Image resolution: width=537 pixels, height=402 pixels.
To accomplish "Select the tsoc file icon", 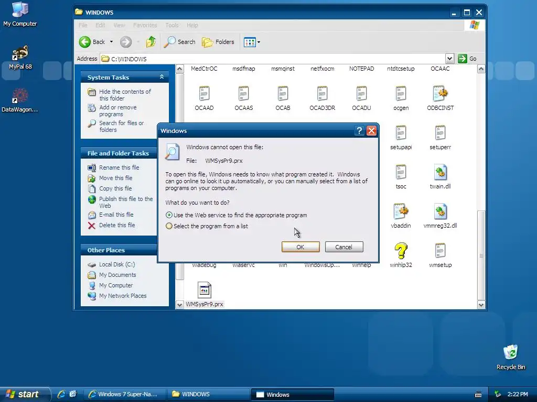I will coord(401,172).
